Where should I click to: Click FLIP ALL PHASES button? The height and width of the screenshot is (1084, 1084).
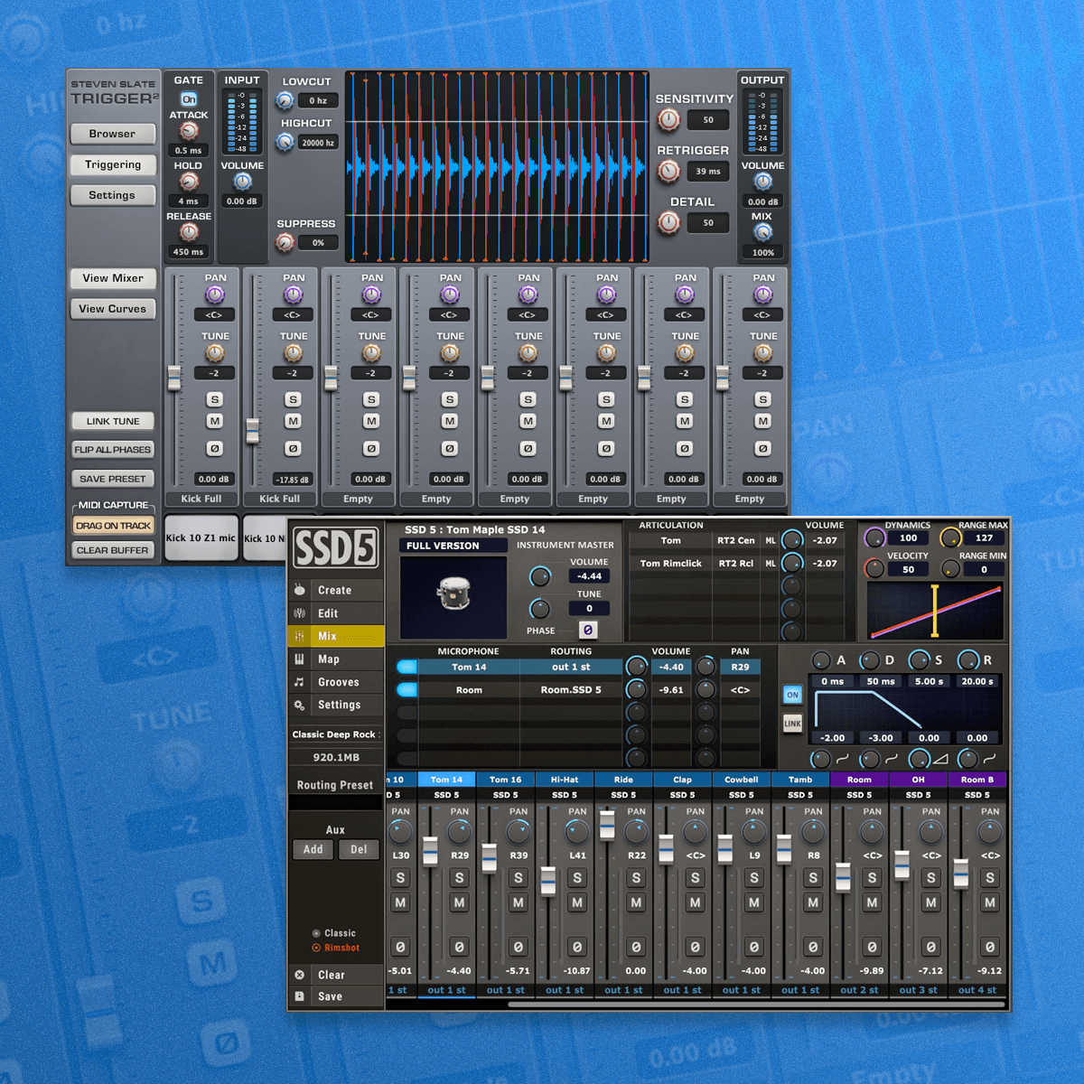pos(113,449)
